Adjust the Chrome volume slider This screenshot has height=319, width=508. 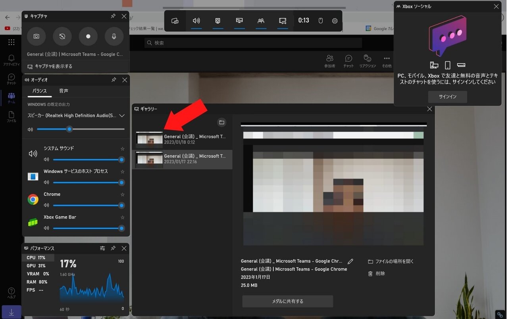[x=89, y=206]
